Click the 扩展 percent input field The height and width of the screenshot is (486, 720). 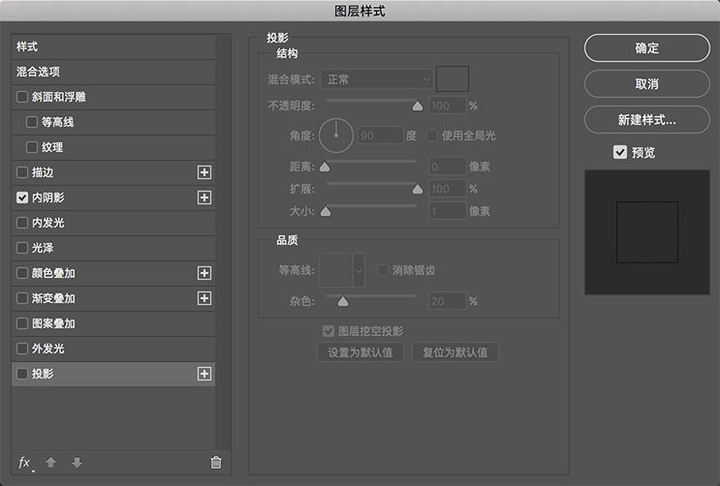coord(448,189)
